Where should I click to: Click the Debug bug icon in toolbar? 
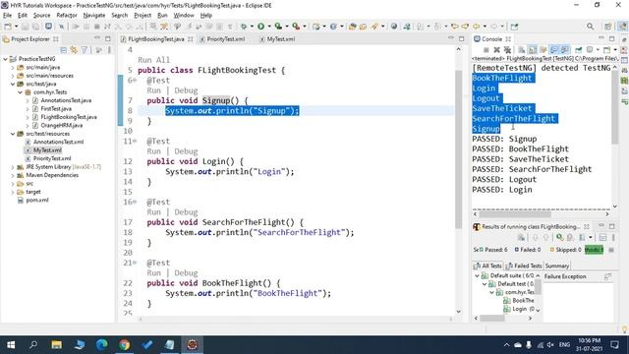pyautogui.click(x=244, y=27)
